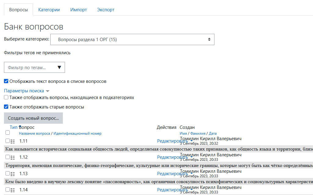Open the tag filter dropdown arrow

click(x=59, y=67)
